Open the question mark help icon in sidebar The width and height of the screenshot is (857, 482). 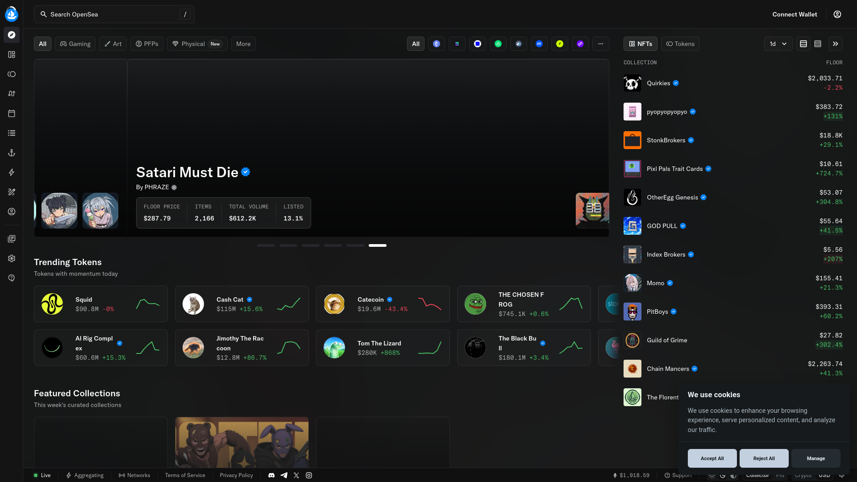tap(12, 278)
